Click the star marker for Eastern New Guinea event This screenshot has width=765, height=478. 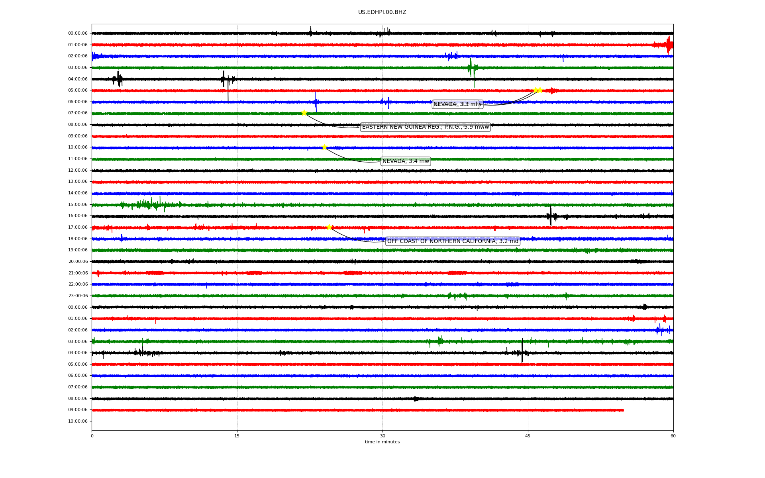304,113
